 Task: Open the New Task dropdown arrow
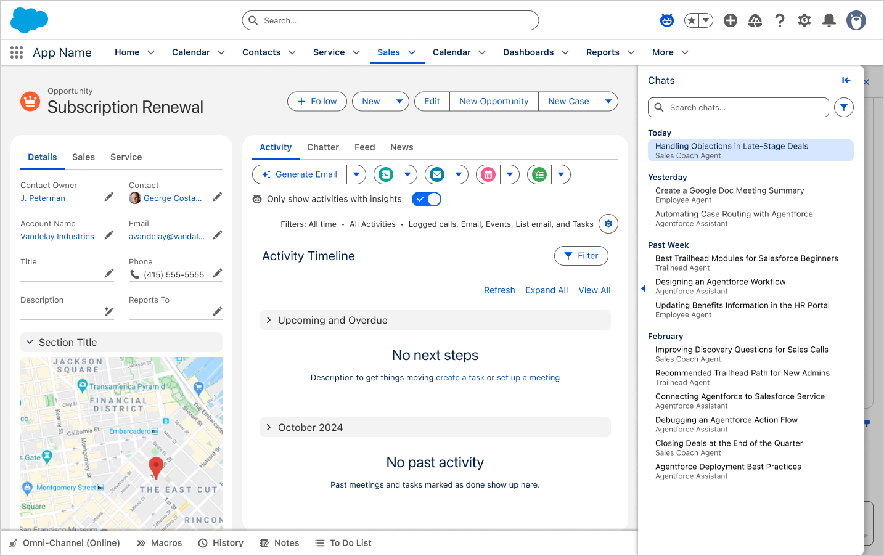(x=561, y=174)
